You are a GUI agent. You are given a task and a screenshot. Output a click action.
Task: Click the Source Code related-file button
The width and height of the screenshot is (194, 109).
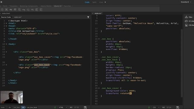[6, 17]
